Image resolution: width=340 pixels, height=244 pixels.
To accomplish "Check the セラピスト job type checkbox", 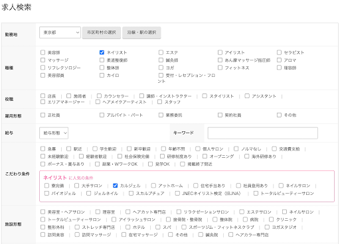I will pyautogui.click(x=279, y=52).
